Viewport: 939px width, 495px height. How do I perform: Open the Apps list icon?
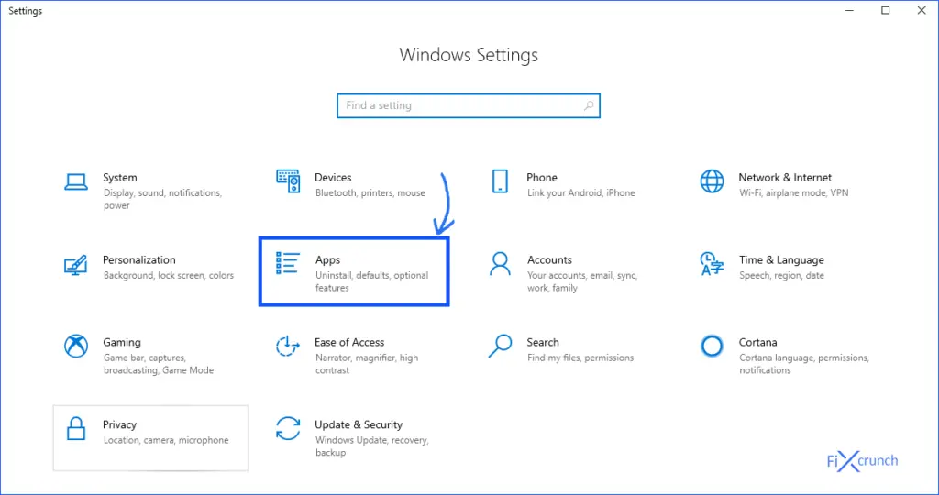pyautogui.click(x=288, y=263)
